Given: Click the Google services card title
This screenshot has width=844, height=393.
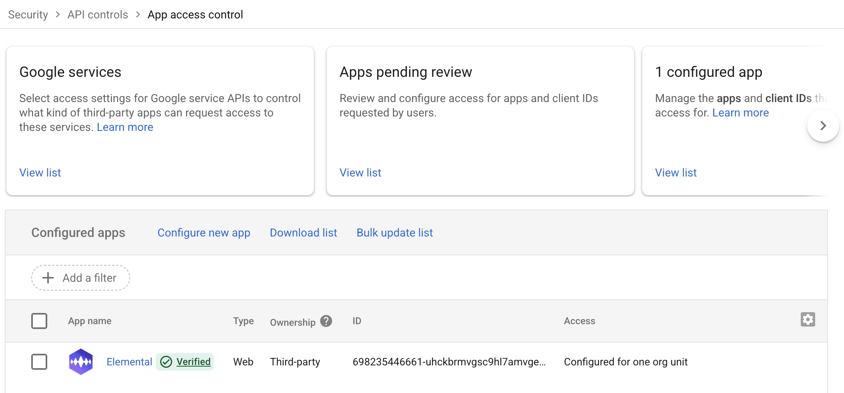Looking at the screenshot, I should 70,72.
